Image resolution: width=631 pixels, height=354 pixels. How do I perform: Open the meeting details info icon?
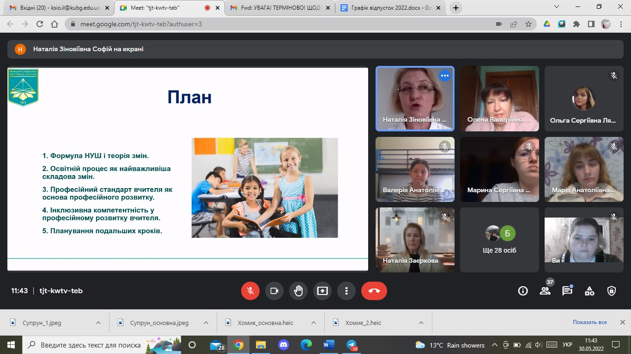click(x=523, y=291)
